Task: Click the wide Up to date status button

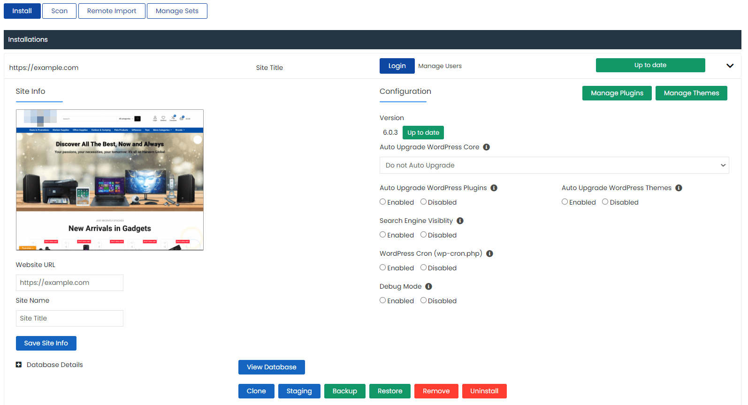Action: pyautogui.click(x=650, y=65)
